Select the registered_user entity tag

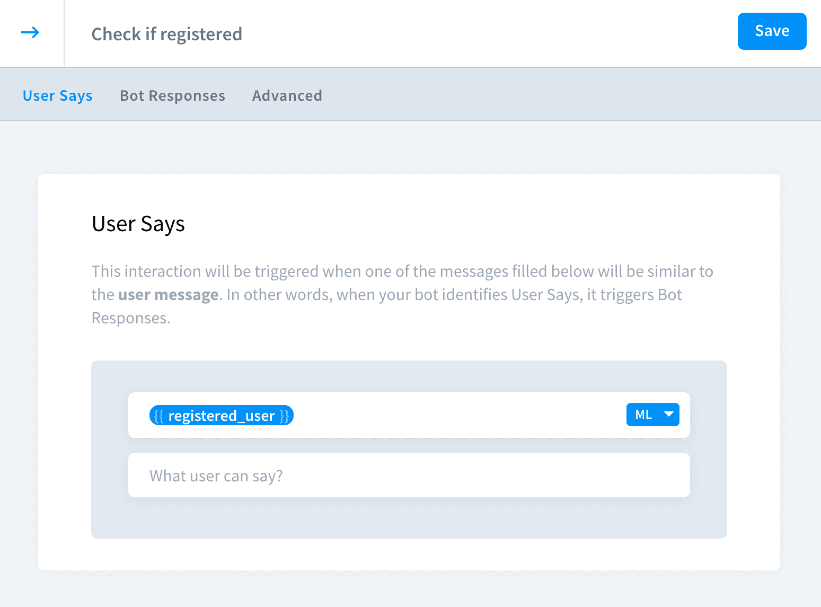click(222, 416)
